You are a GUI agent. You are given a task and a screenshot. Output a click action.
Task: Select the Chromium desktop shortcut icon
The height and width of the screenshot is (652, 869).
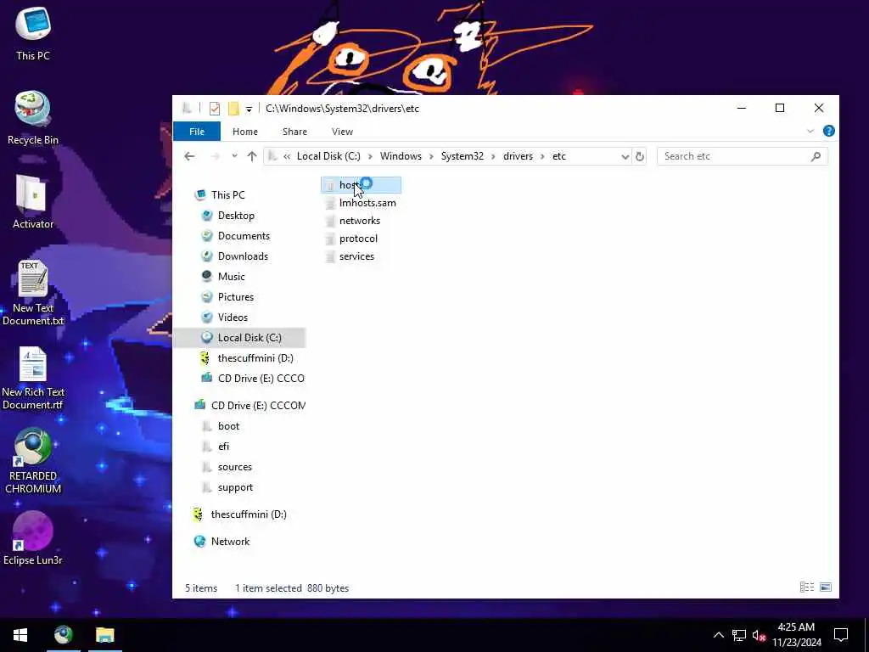tap(33, 461)
